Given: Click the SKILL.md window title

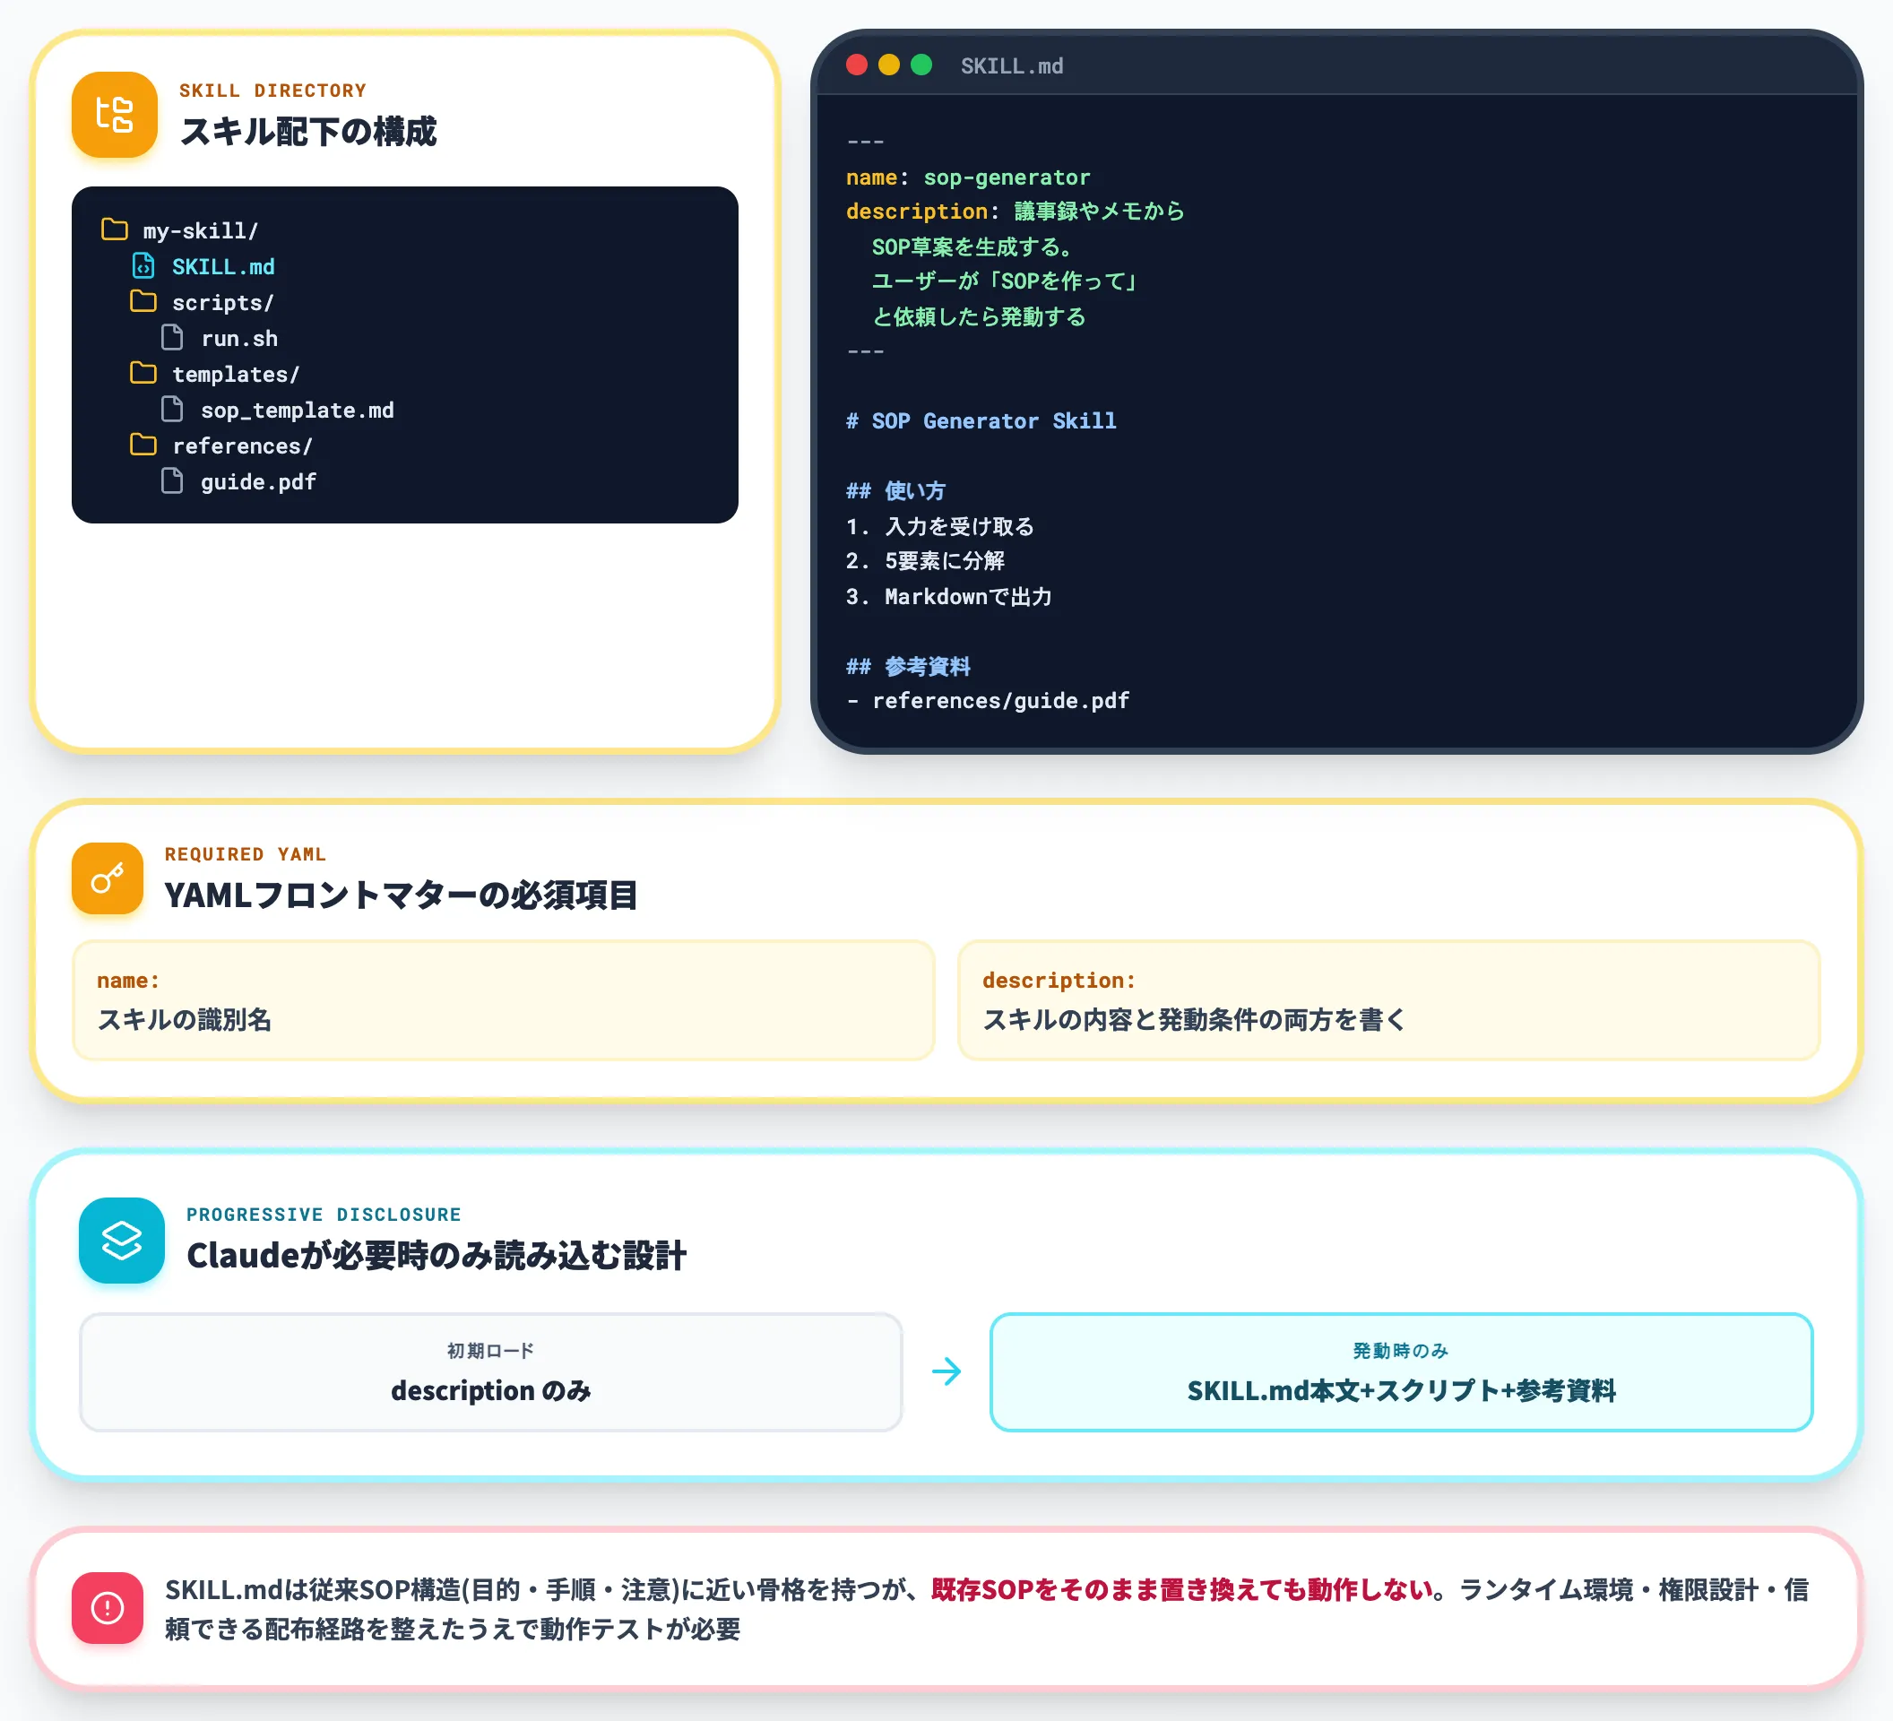Looking at the screenshot, I should coord(1011,65).
